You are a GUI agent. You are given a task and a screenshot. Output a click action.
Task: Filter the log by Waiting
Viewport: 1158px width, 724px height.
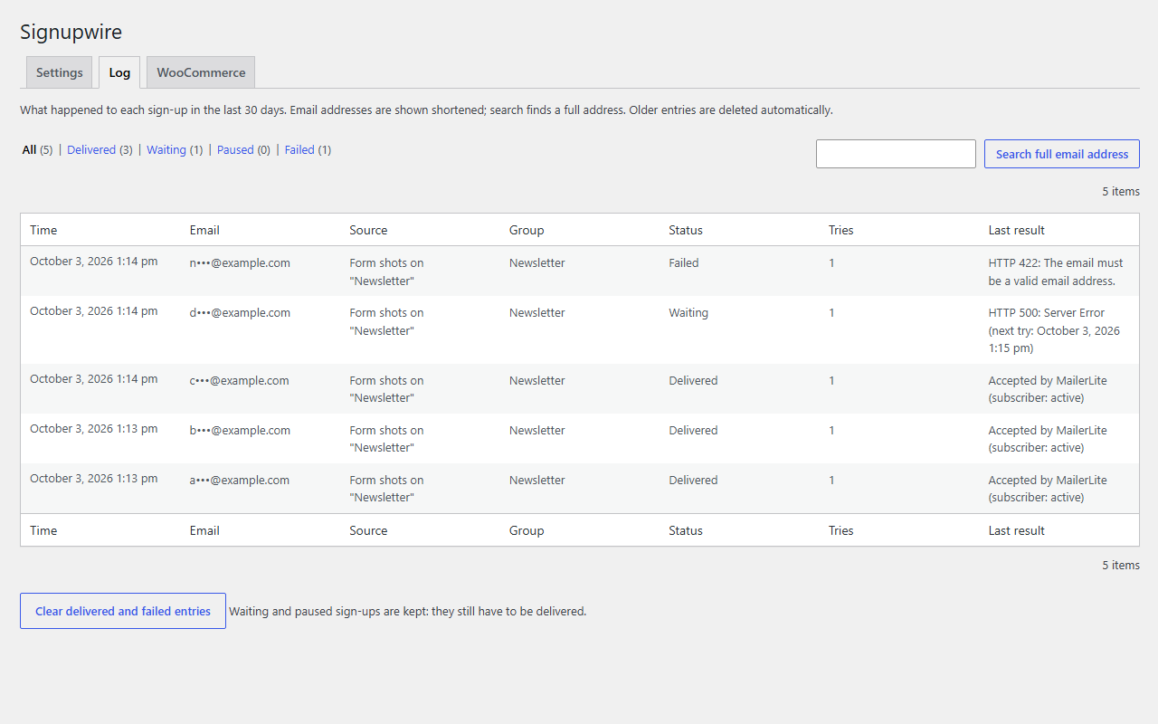[166, 150]
